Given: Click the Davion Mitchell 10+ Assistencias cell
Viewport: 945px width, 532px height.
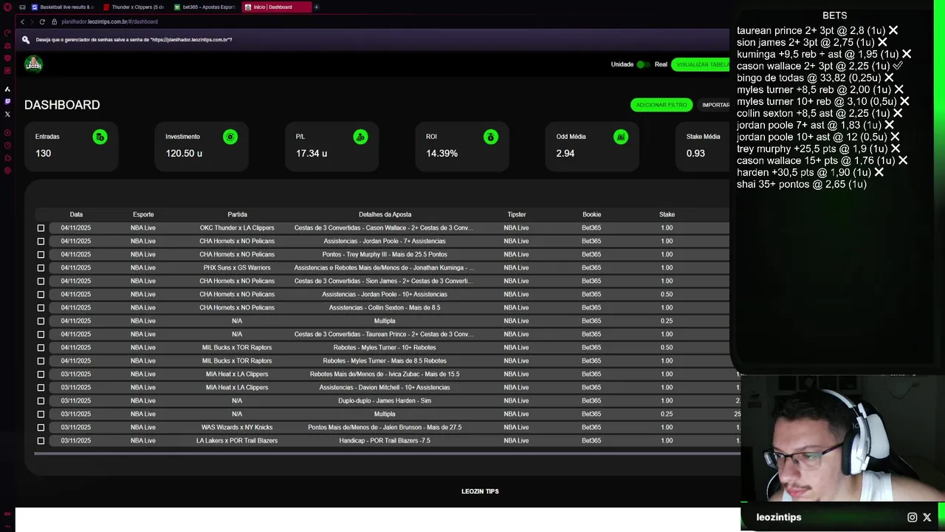Looking at the screenshot, I should click(x=385, y=388).
